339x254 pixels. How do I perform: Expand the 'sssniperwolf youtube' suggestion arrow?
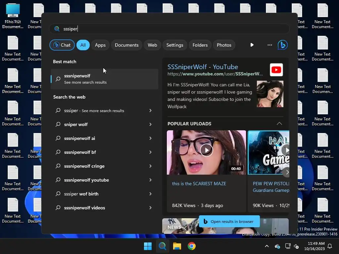point(151,180)
